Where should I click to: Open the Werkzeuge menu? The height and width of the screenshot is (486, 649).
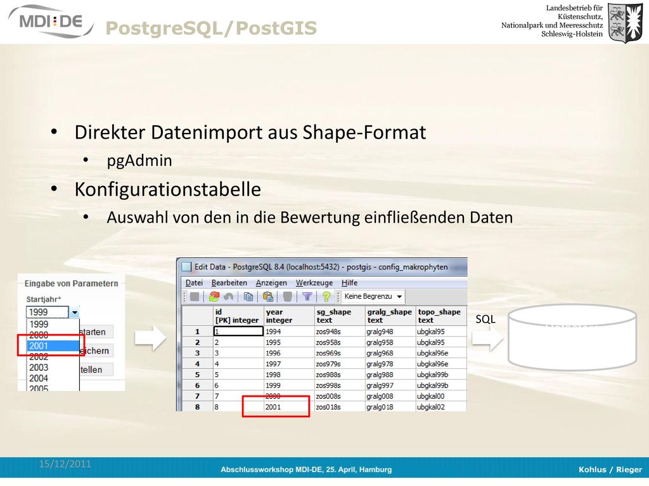[x=314, y=283]
